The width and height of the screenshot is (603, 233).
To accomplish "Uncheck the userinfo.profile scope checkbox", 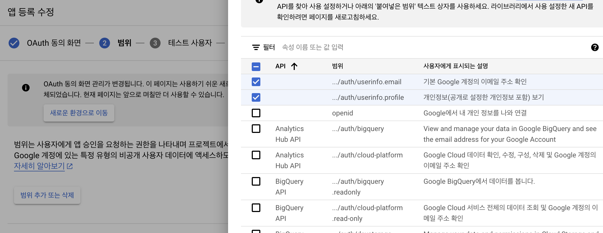I will pos(256,97).
